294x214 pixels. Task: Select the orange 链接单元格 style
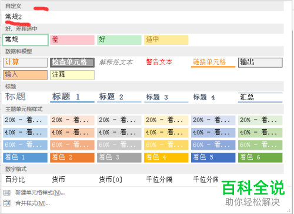click(213, 62)
